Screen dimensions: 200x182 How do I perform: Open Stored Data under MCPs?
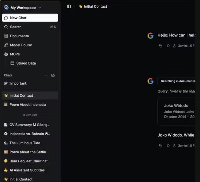26,63
